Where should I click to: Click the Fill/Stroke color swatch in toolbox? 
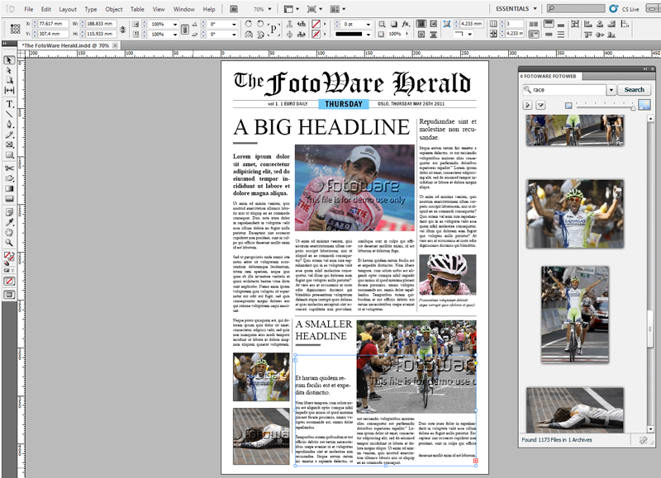[9, 256]
